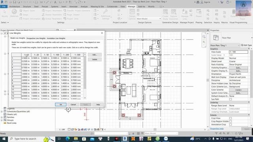The height and width of the screenshot is (142, 253).
Task: Open Project Parameters tool
Action: coord(52,11)
